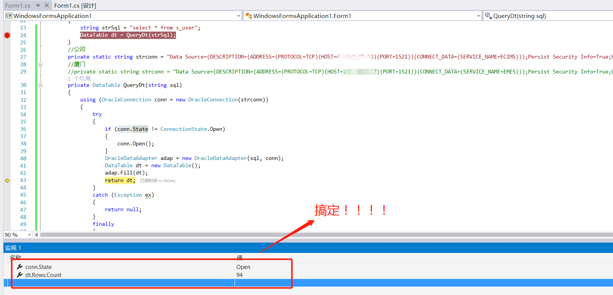This screenshot has height=295, width=613.
Task: Select the dt.Rows.Count watch entry
Action: click(43, 275)
